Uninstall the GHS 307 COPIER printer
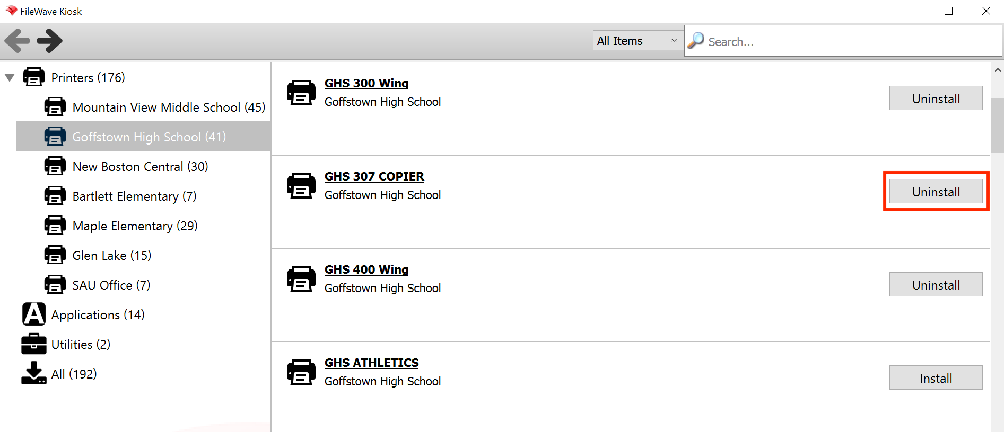The image size is (1004, 432). point(936,192)
